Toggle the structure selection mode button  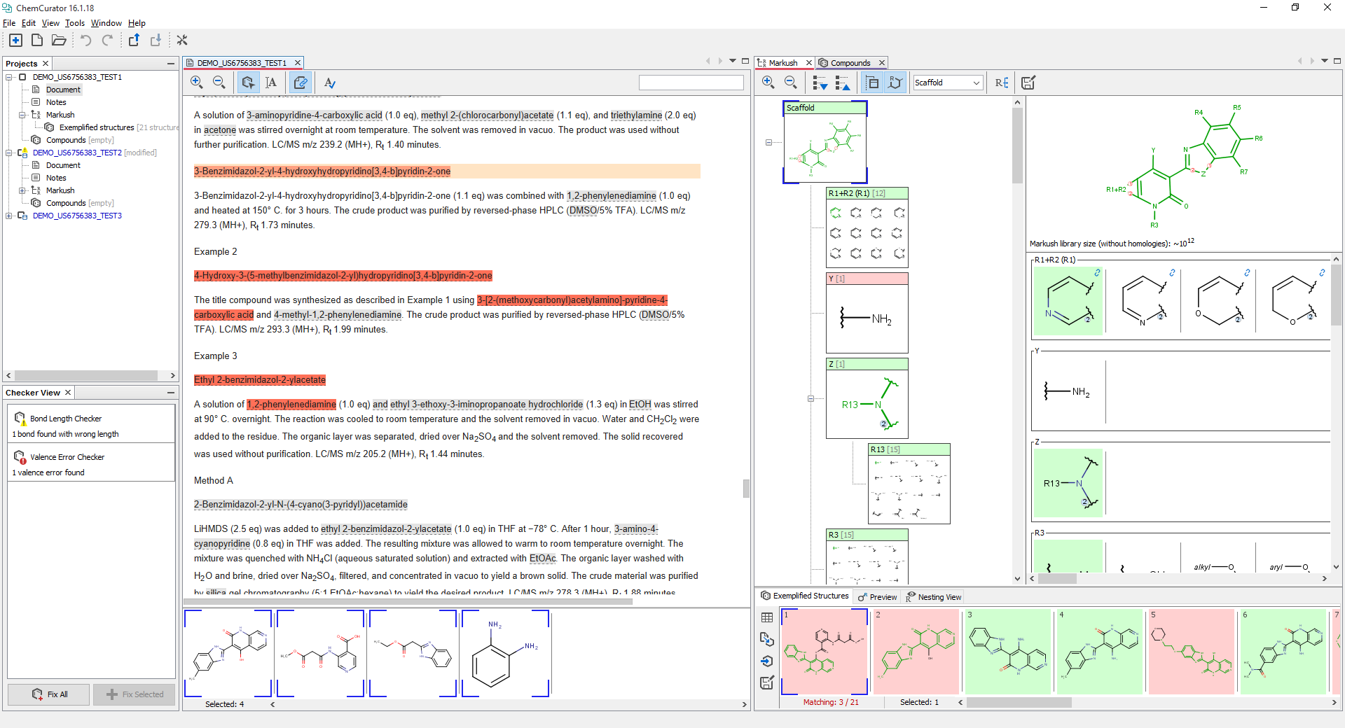point(248,83)
